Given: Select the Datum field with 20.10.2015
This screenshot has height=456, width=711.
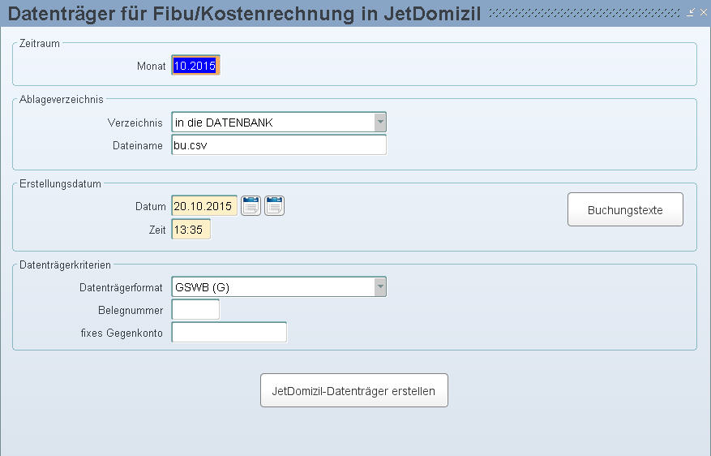Looking at the screenshot, I should pyautogui.click(x=204, y=206).
